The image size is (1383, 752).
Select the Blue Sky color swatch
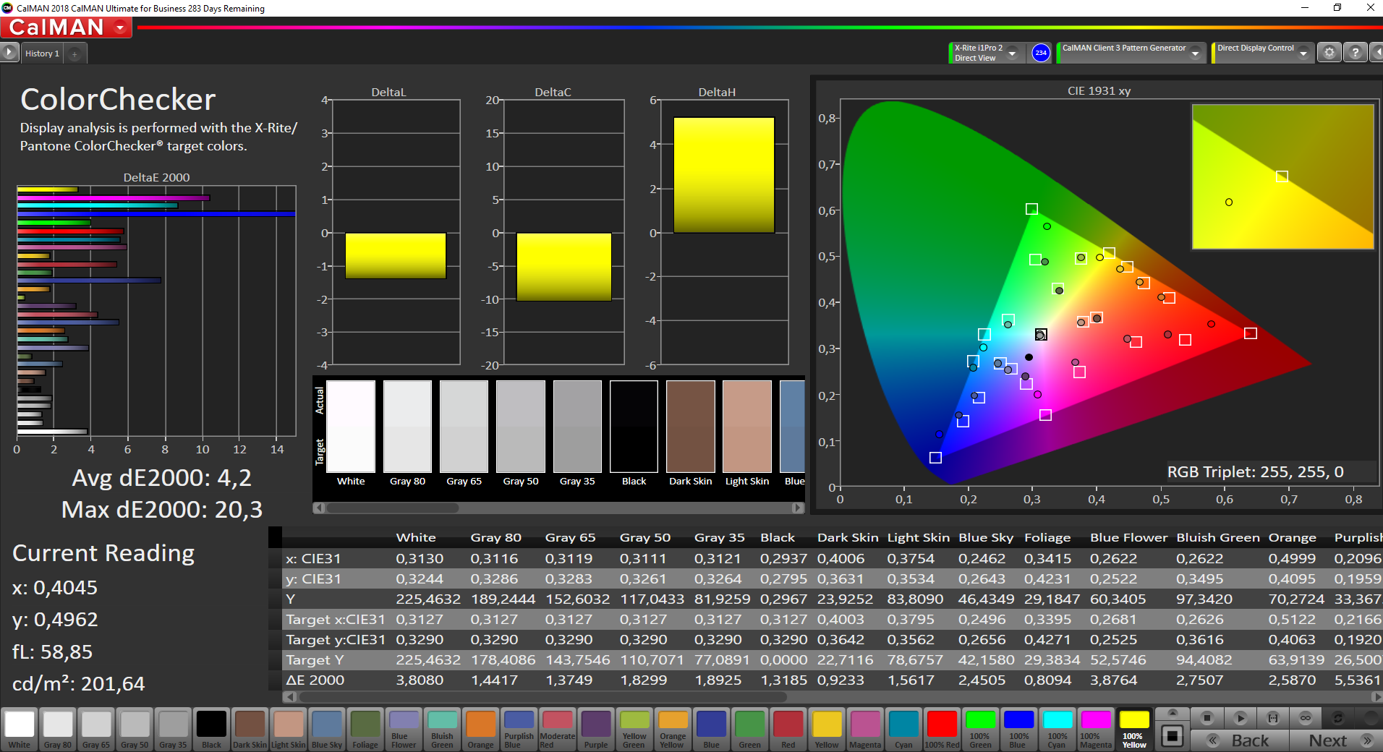327,729
